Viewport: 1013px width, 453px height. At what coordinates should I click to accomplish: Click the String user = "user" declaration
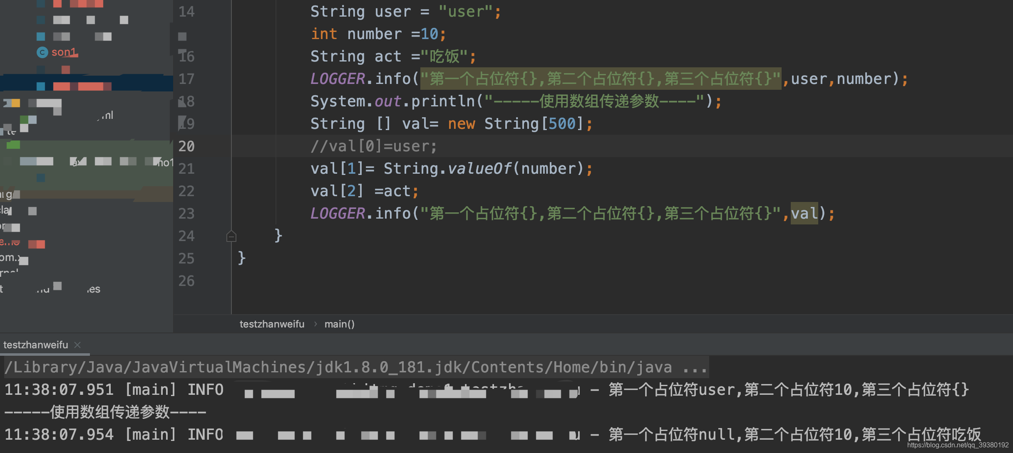[x=406, y=12]
